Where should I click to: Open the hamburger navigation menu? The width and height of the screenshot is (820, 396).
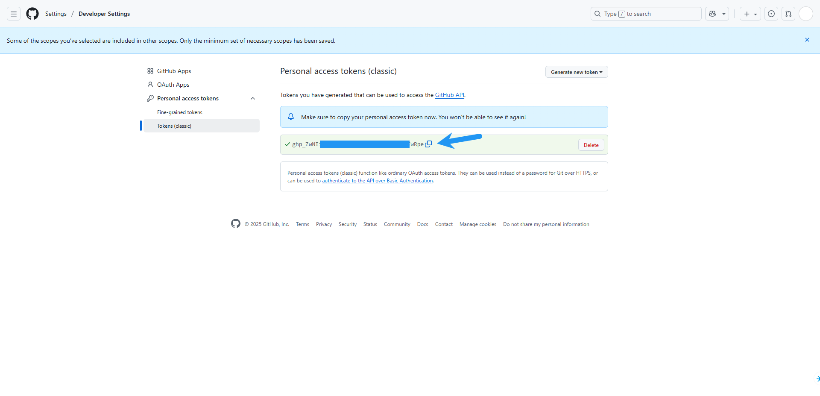14,14
